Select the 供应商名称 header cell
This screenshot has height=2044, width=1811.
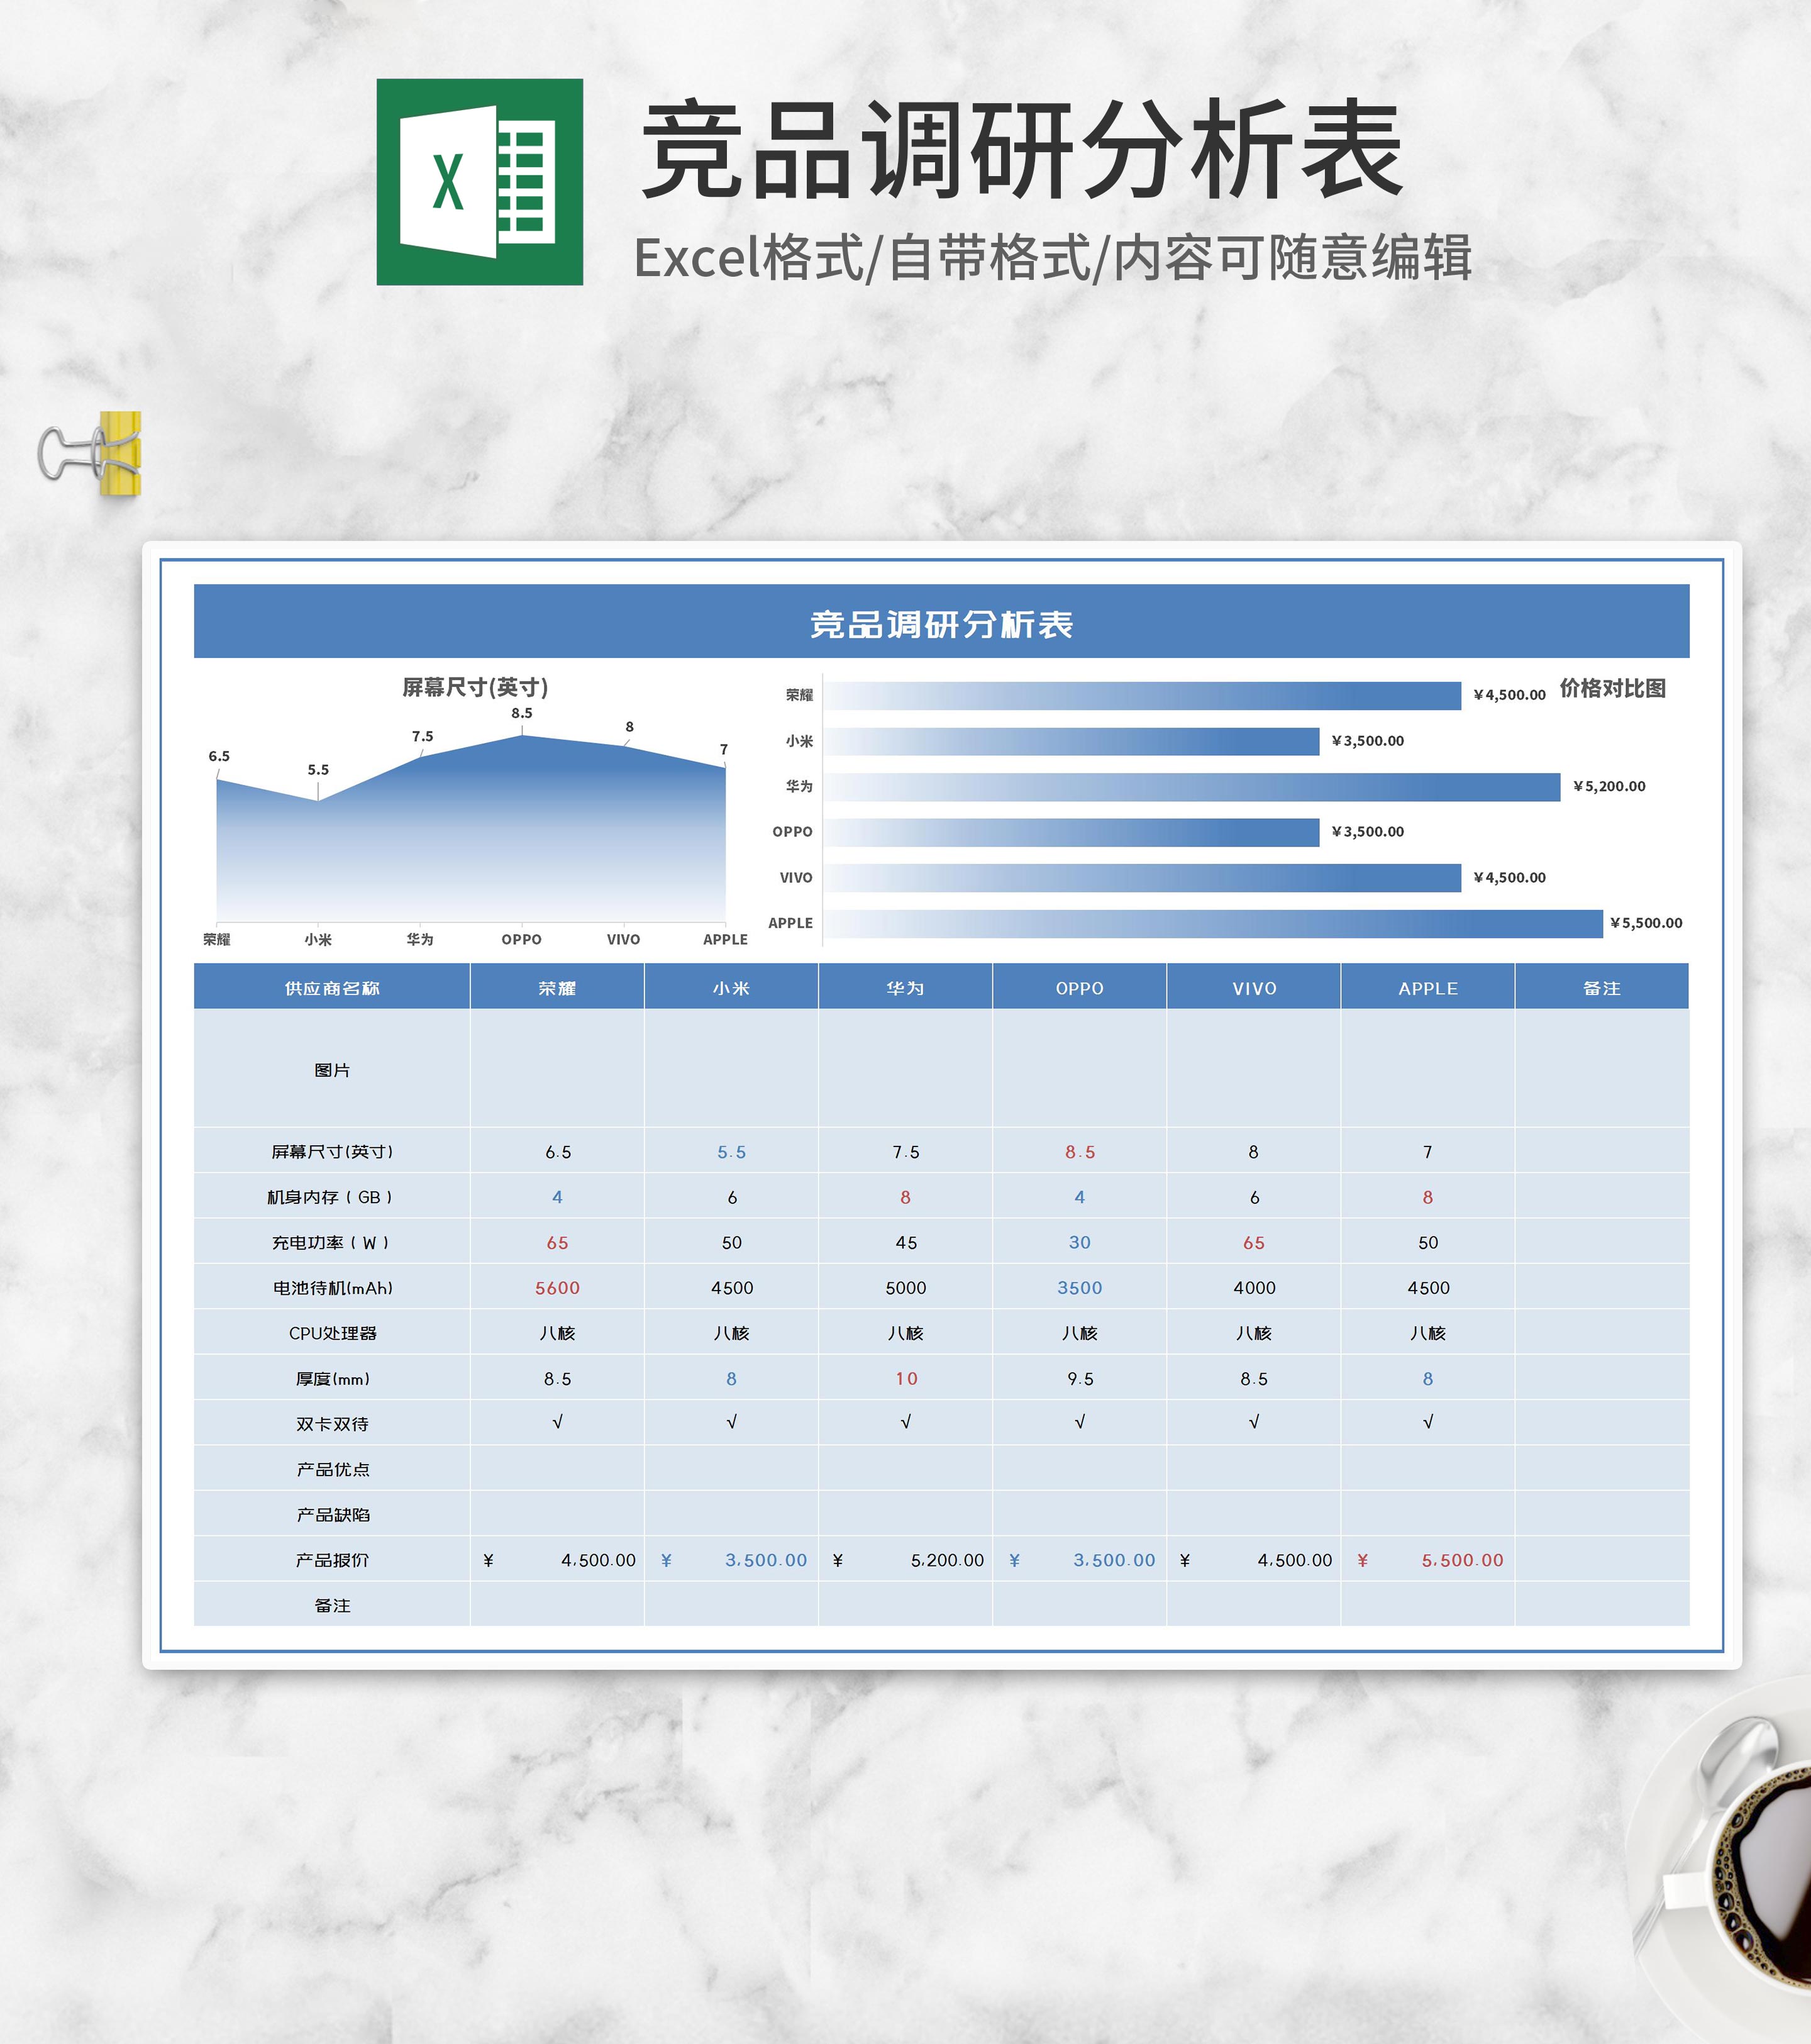coord(332,988)
